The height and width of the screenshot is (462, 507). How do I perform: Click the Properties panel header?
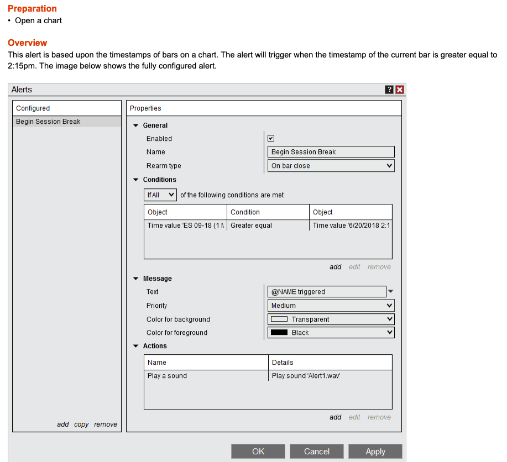(x=264, y=108)
